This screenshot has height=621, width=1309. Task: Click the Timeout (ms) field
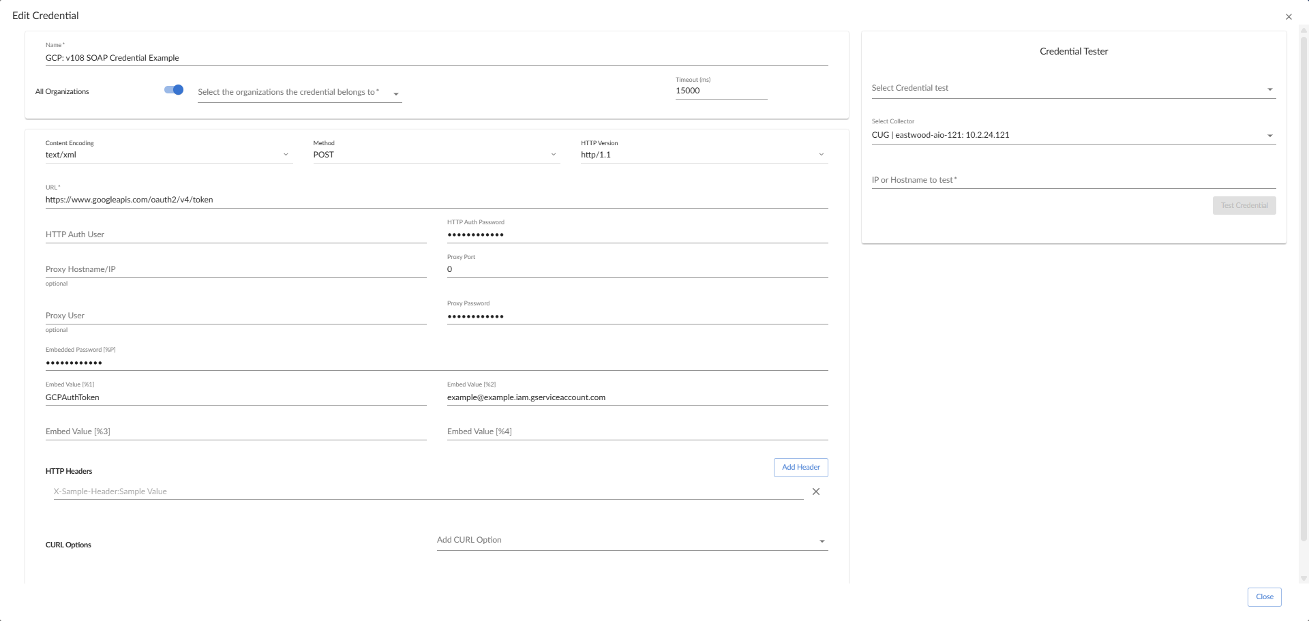(721, 91)
